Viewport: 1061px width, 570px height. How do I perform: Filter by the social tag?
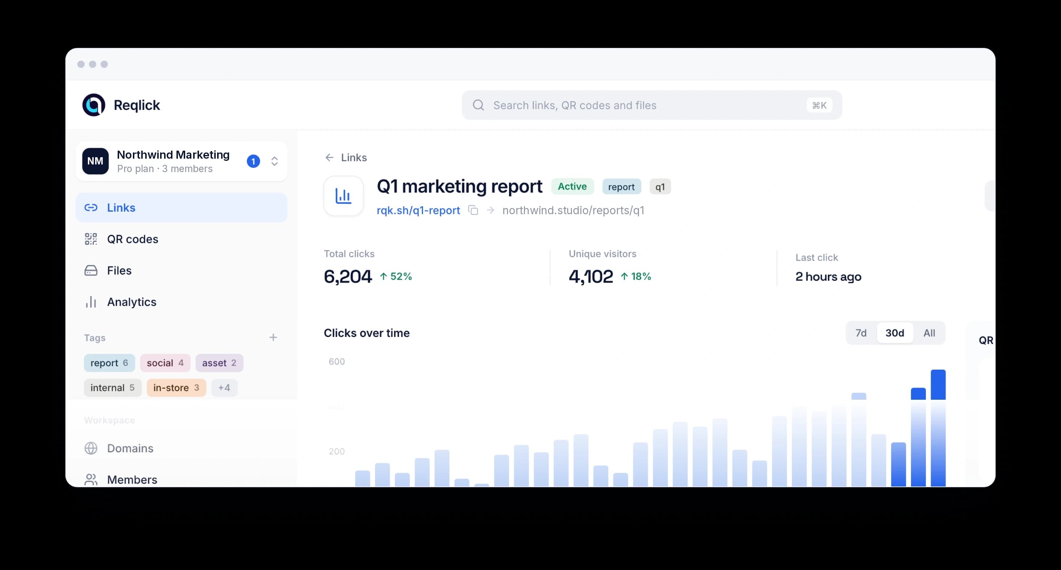pyautogui.click(x=165, y=363)
